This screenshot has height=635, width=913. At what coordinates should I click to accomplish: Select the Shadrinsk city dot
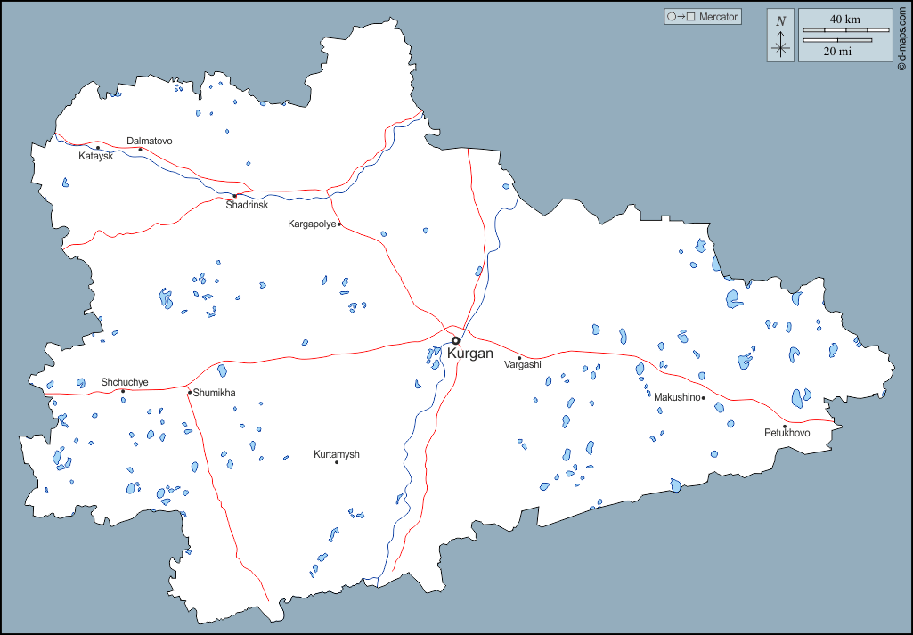tap(235, 196)
